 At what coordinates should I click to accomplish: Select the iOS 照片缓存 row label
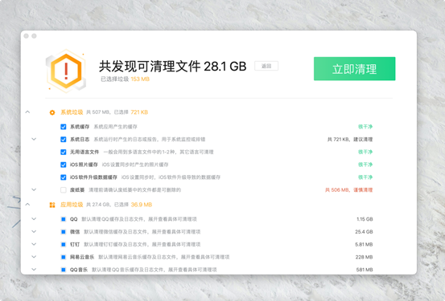point(84,165)
